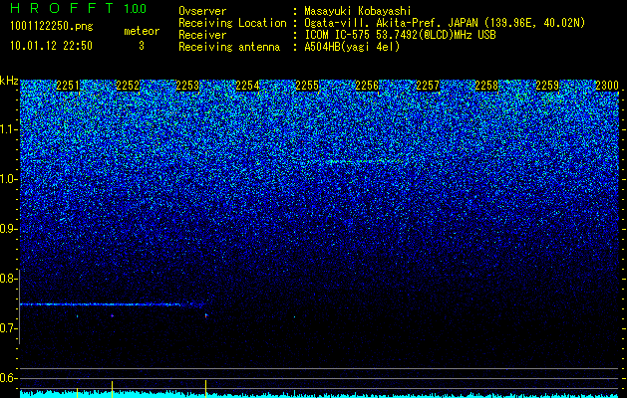
Task: Click the yellow meteor marker just before 2252
Action: (x=112, y=390)
